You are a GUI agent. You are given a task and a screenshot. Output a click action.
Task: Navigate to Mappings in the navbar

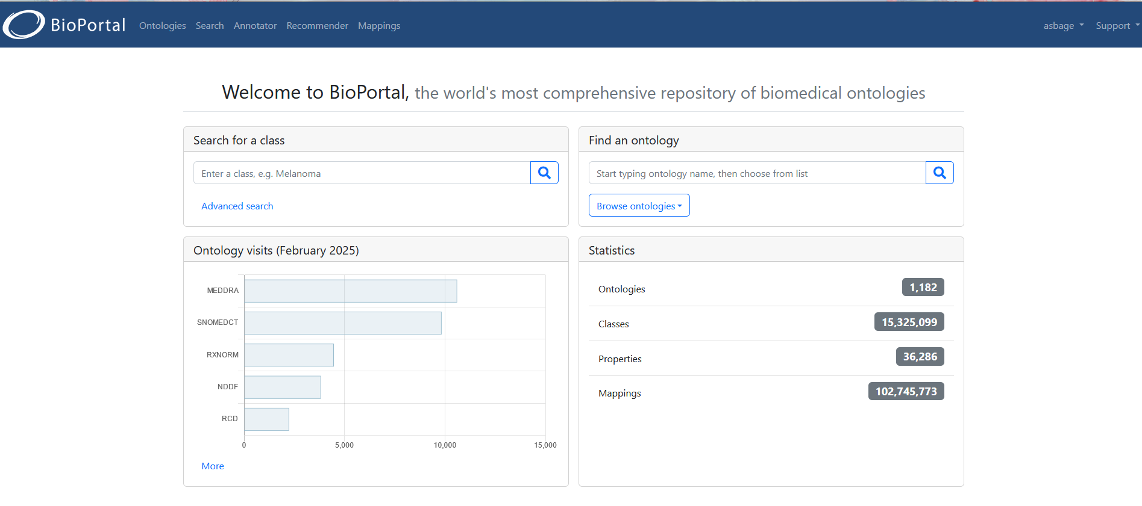click(379, 25)
